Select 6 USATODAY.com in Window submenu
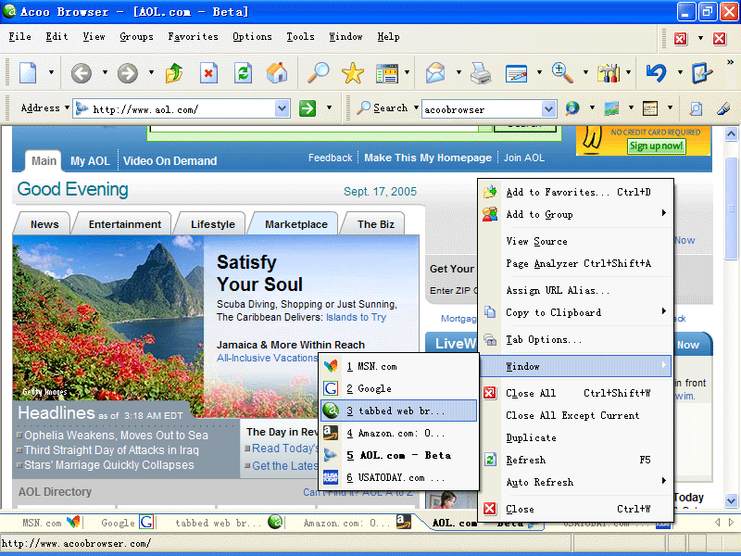Screen dimensions: 741x556 [399, 477]
